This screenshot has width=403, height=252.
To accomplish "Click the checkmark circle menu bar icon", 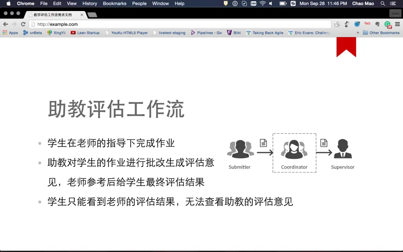I will pyautogui.click(x=244, y=3).
